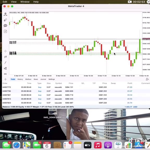Open the View menu
150x150 pixels.
[x=14, y=2]
